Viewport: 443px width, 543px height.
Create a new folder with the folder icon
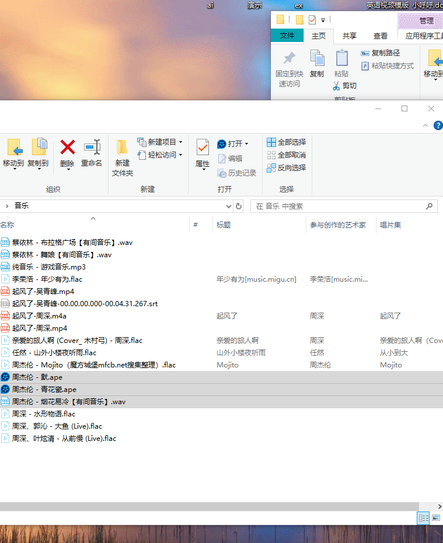122,147
